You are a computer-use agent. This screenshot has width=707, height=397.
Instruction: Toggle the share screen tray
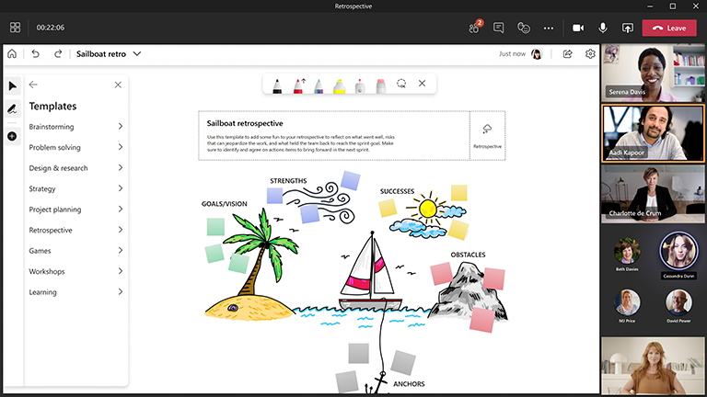tap(628, 28)
